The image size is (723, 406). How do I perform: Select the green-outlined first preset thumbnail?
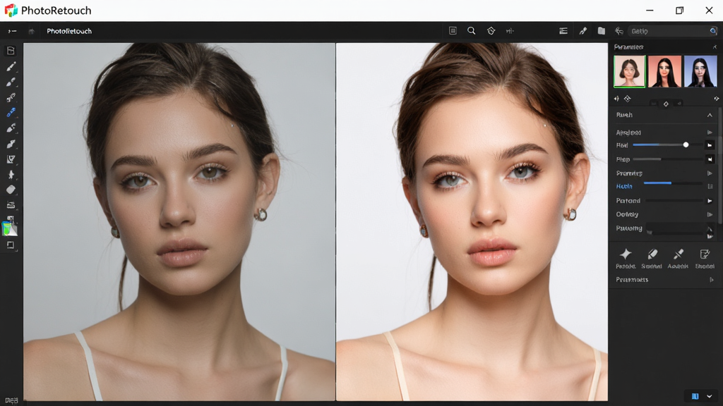point(629,71)
